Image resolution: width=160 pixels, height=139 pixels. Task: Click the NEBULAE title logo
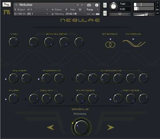pos(80,20)
